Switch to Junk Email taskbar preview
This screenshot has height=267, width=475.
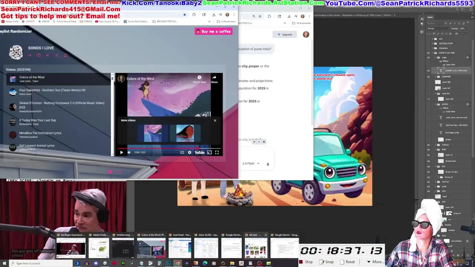pyautogui.click(x=180, y=246)
